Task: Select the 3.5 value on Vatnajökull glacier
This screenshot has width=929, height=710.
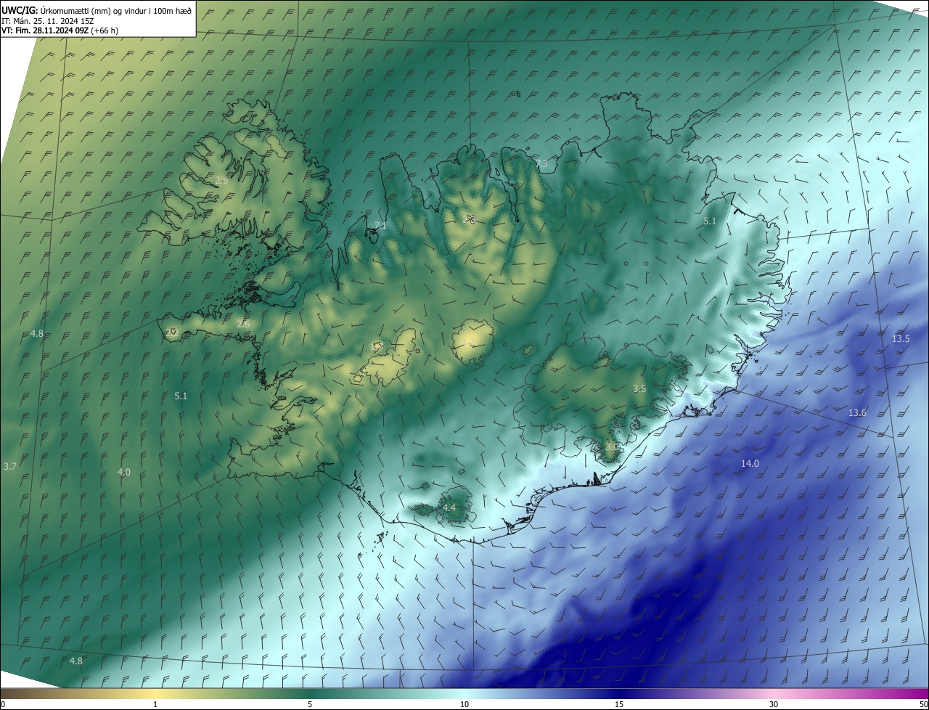Action: click(639, 388)
